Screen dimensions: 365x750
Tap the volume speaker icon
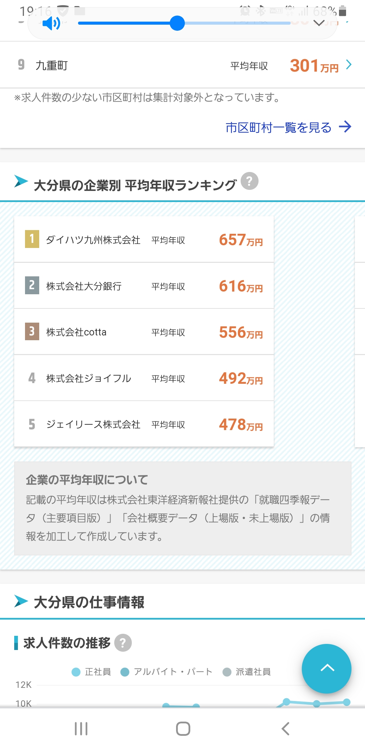pos(51,24)
